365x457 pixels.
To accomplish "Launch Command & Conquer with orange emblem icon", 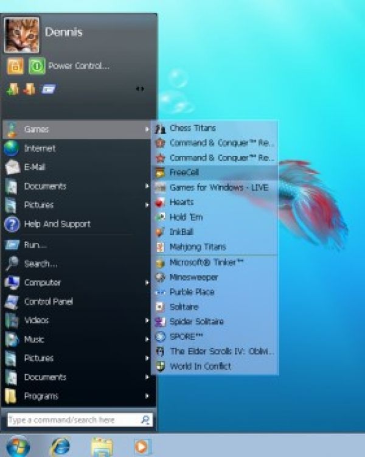I will pos(215,143).
